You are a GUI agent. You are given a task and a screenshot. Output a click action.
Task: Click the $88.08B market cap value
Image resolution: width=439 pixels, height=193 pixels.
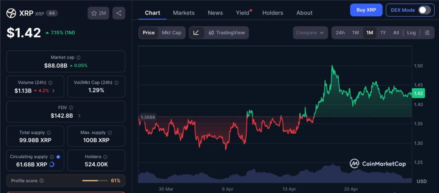[x=56, y=65]
